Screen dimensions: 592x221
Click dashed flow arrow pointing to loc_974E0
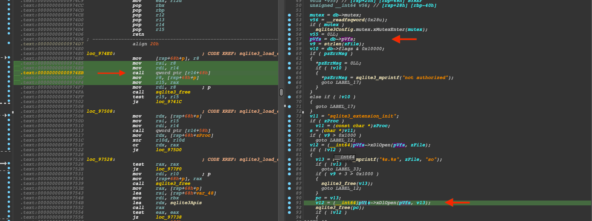point(4,58)
